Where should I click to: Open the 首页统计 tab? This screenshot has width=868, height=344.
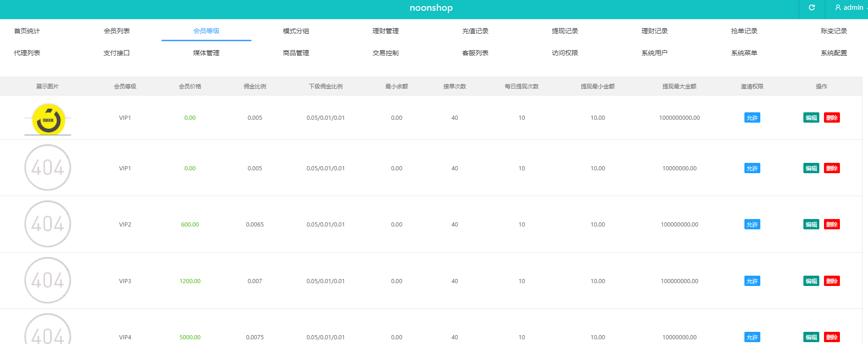pos(27,31)
